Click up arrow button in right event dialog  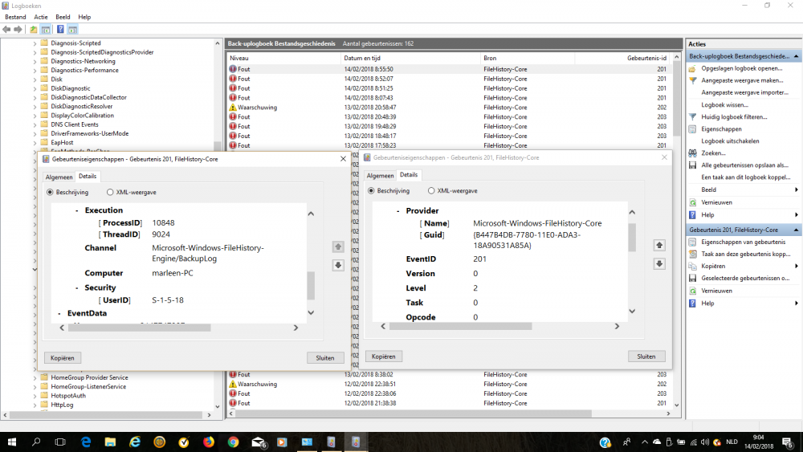pyautogui.click(x=659, y=245)
